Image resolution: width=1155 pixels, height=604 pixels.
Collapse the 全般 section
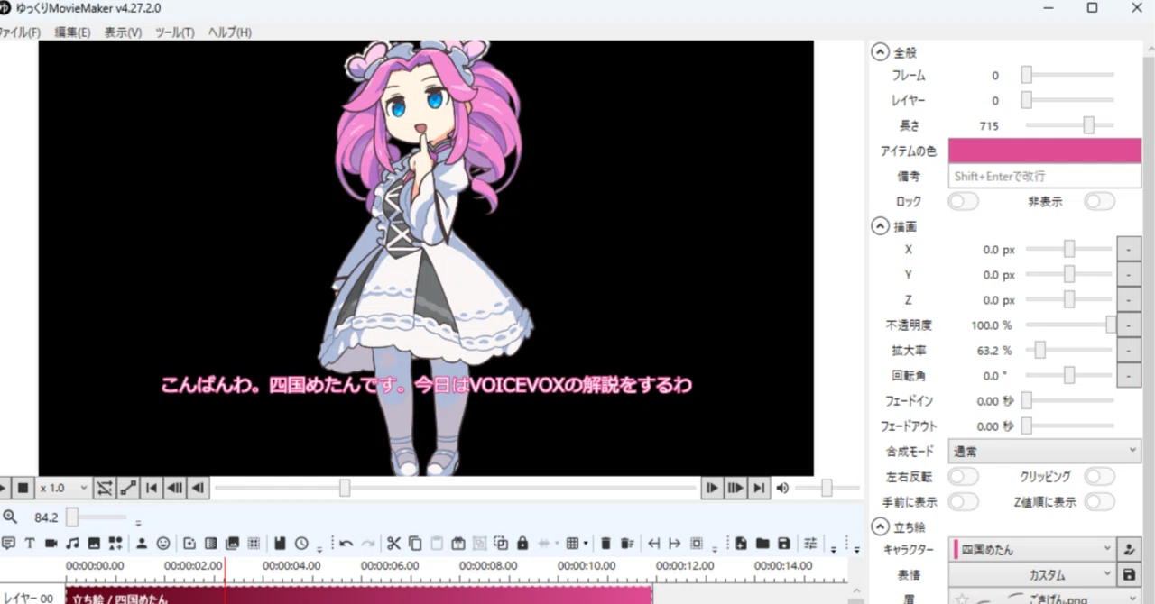tap(880, 52)
